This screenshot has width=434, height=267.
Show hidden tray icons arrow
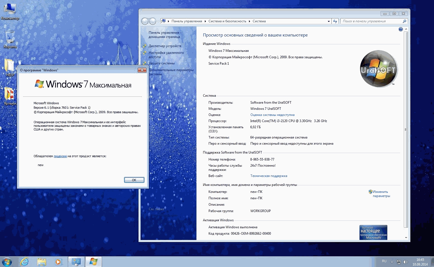392,262
